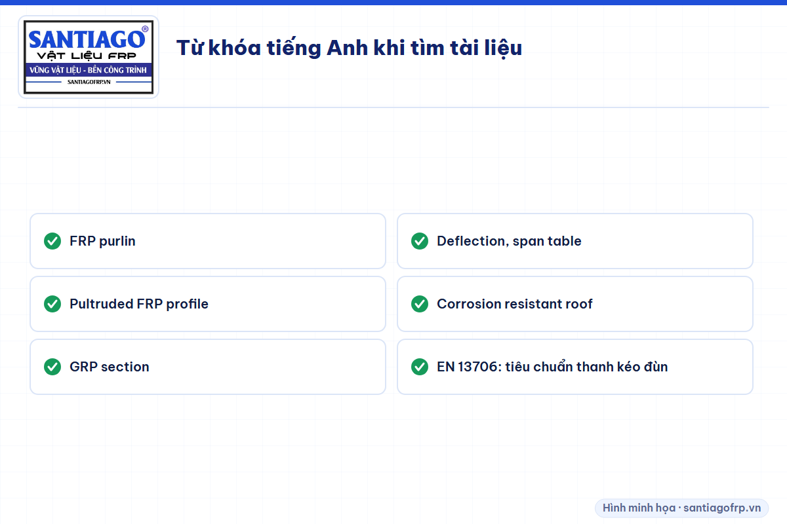Viewport: 787px width, 524px height.
Task: Click 'SANTIAGOFRP.VN' text in the logo
Action: (x=89, y=82)
